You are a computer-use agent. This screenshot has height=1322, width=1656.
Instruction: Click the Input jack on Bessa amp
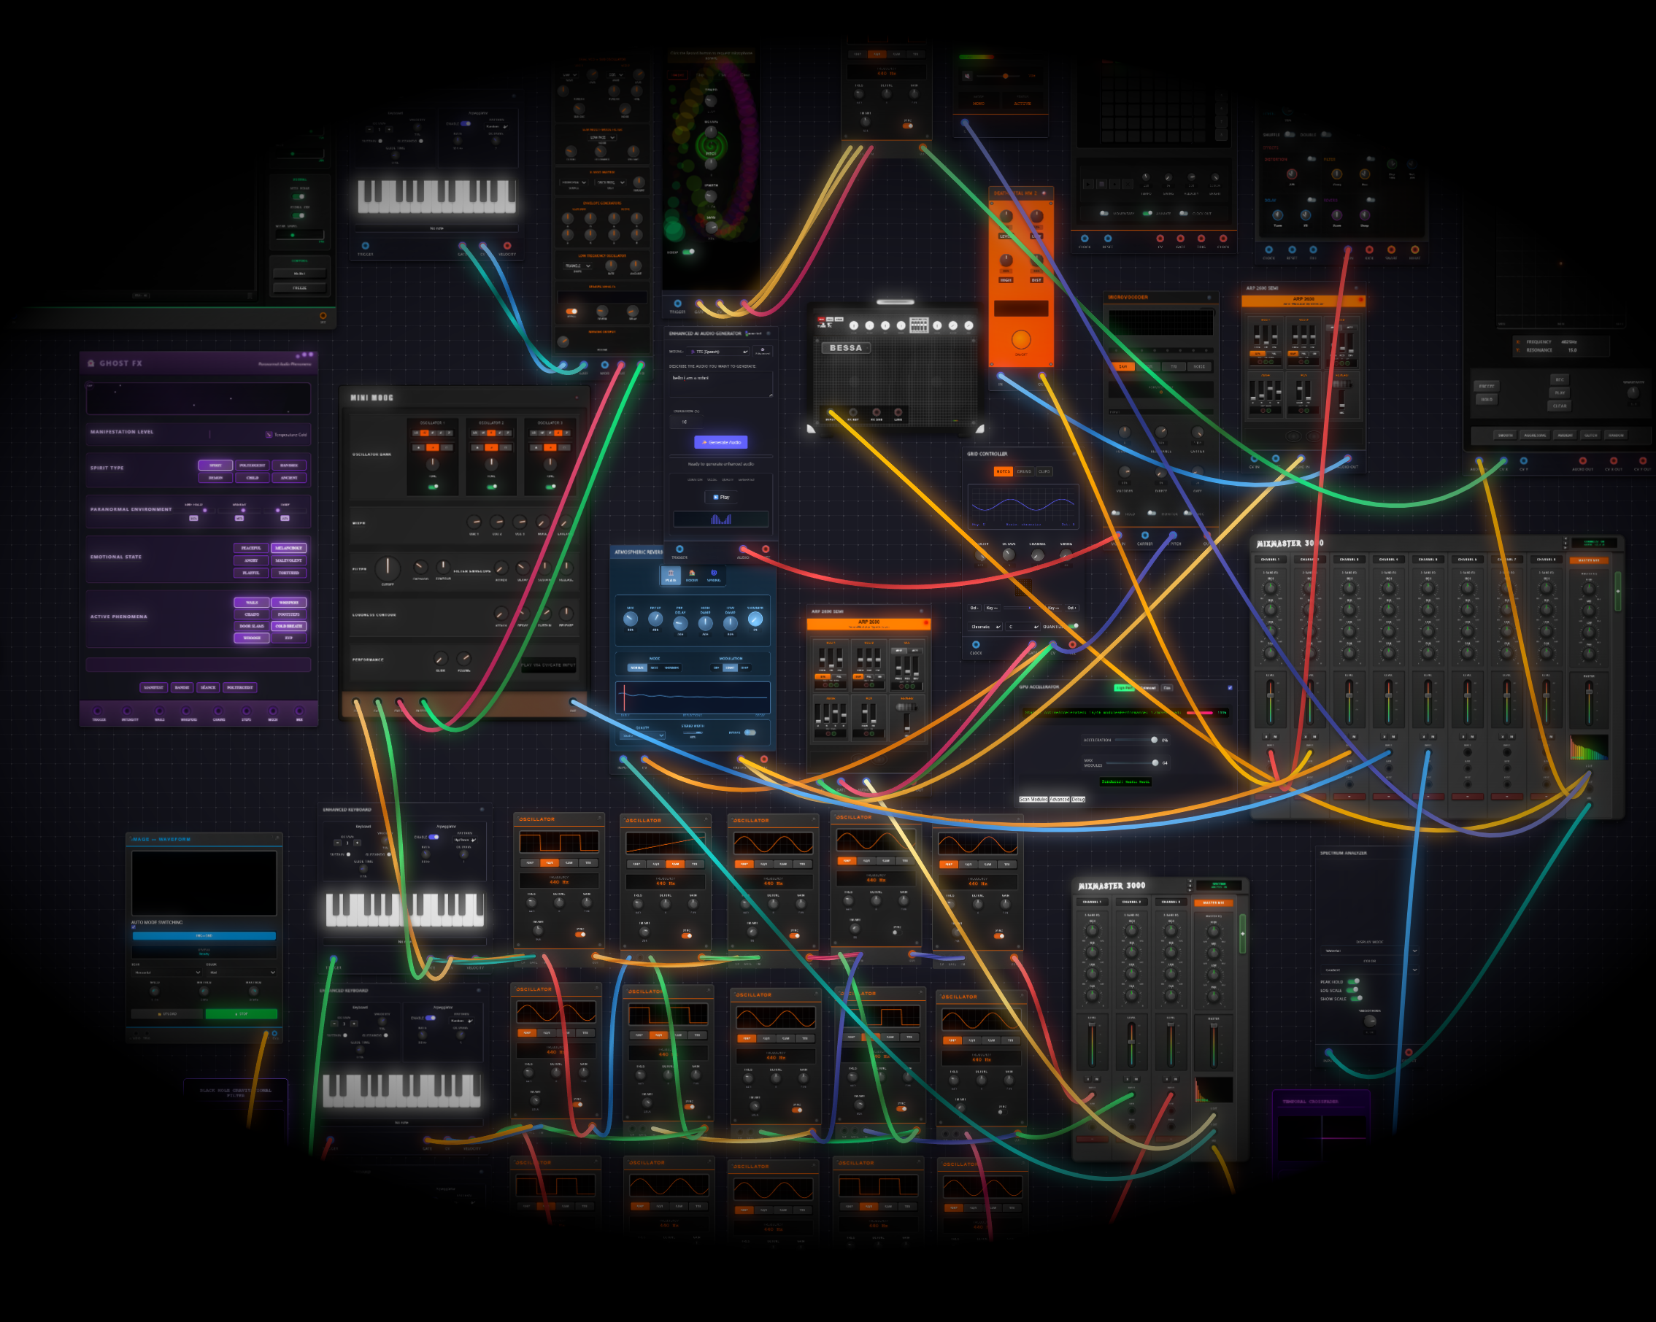pos(831,412)
